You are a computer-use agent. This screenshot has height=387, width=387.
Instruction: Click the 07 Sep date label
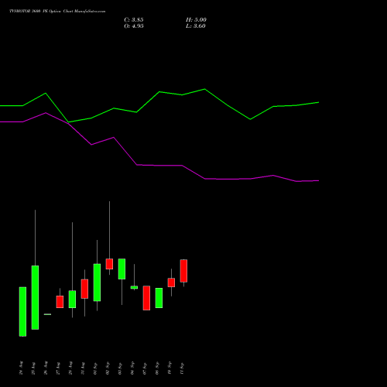145,368
